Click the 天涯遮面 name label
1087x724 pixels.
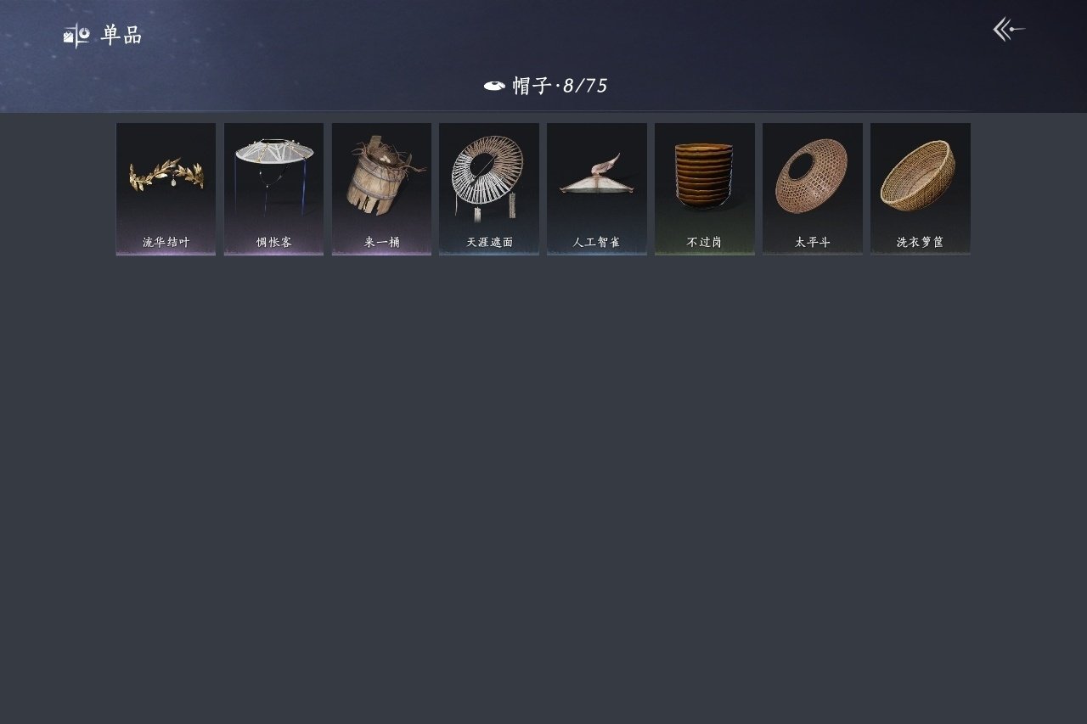tap(489, 242)
